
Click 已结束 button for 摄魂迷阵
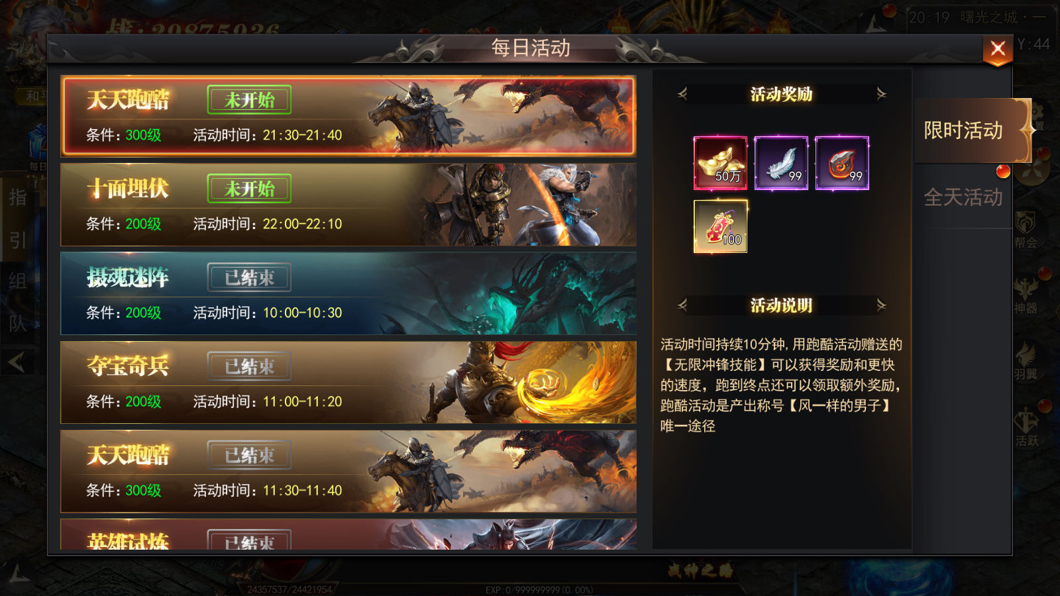point(249,277)
